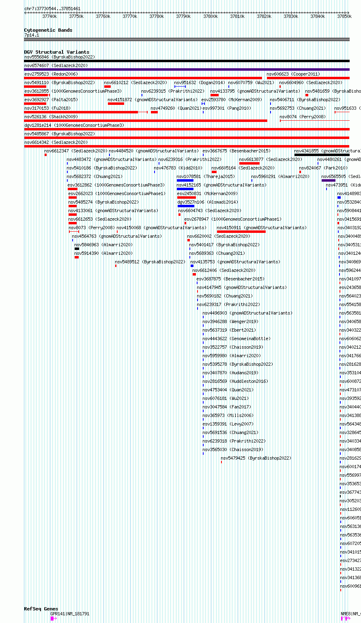The image size is (361, 623).
Task: Select variant esv2593780 (McKernan2009)
Action: 232,100
